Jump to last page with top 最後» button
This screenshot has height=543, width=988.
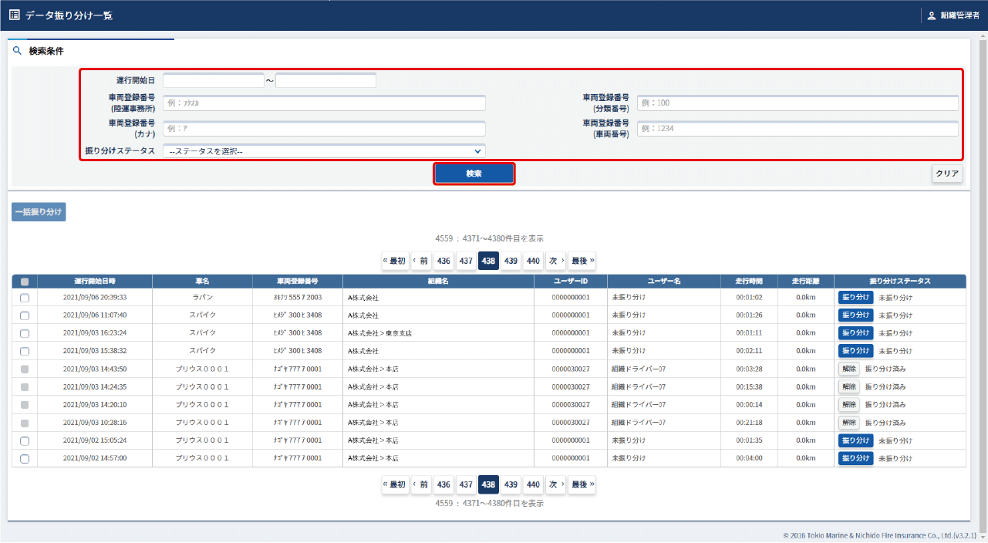[x=582, y=261]
